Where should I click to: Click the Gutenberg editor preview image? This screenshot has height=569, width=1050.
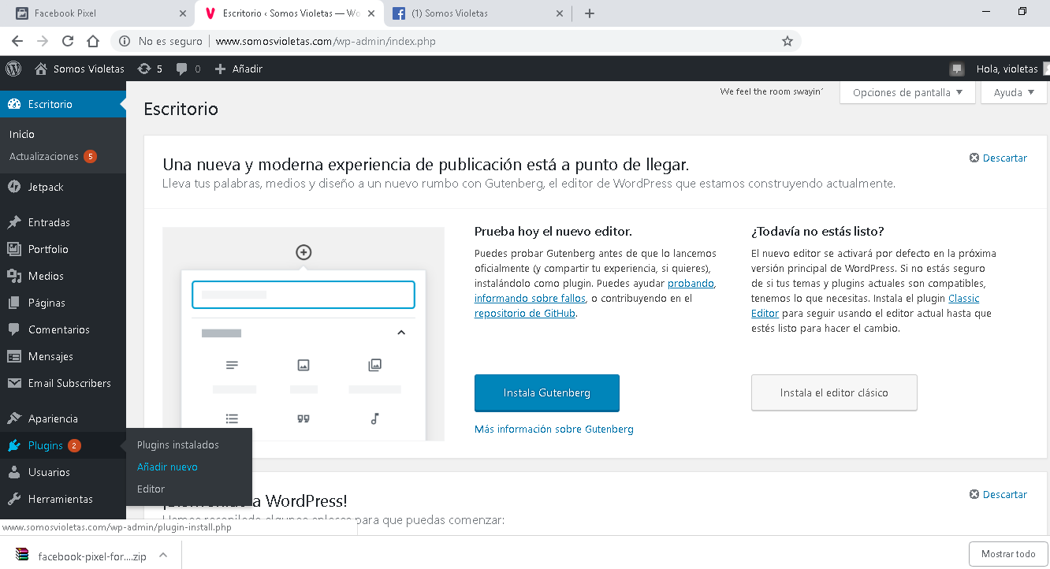point(303,333)
